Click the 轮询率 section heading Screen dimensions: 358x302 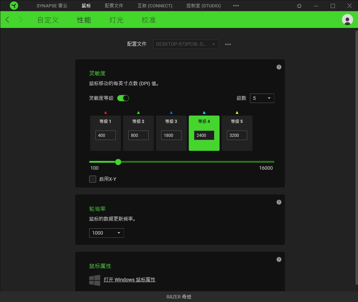(97, 209)
